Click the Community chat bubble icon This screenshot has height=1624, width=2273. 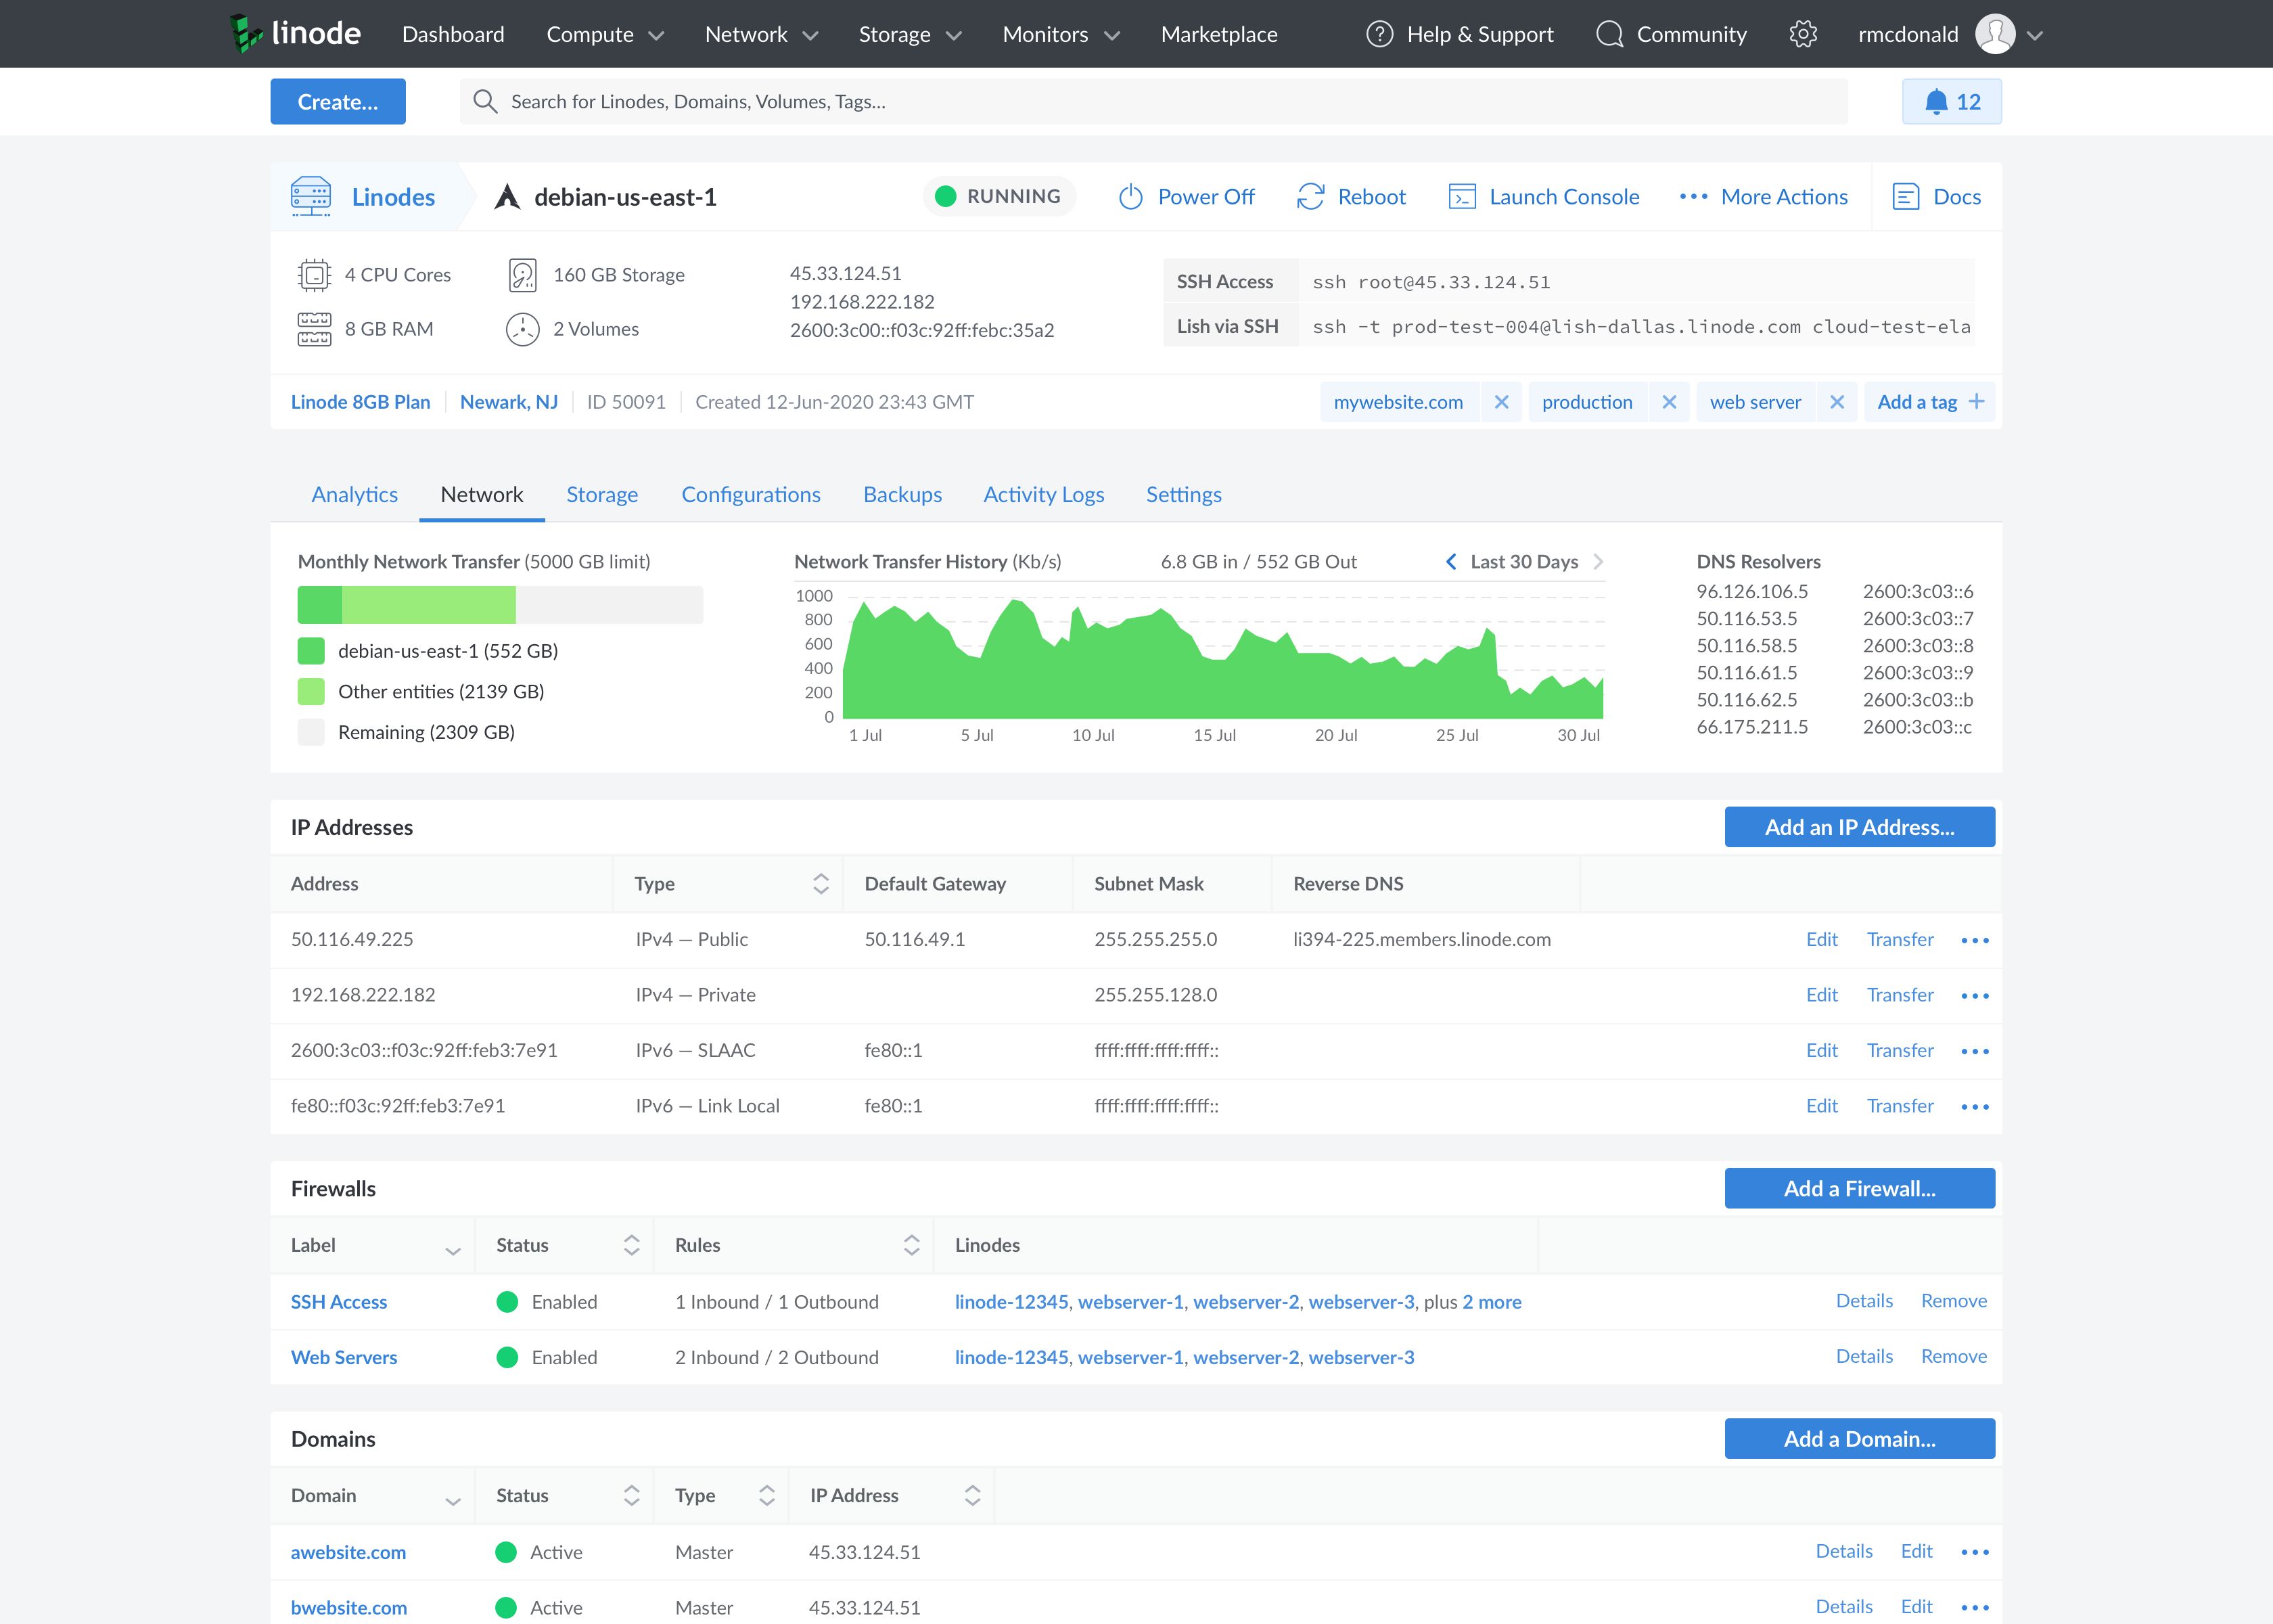(x=1609, y=34)
